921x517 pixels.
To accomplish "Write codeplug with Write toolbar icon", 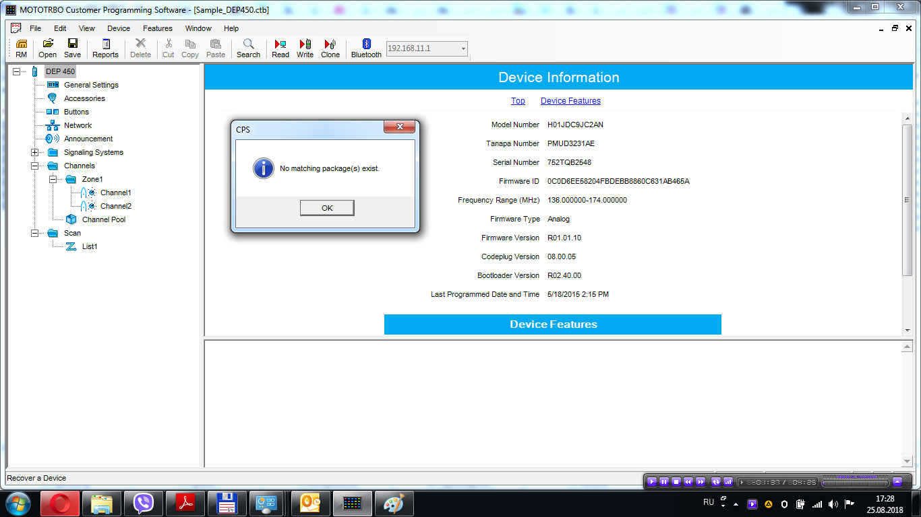I will click(x=305, y=48).
